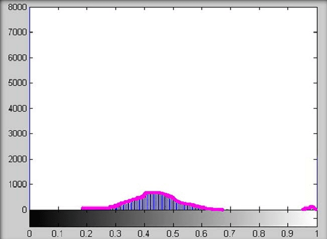Click the magenta curve tail near 0.65
327x239 pixels.
pyautogui.click(x=216, y=209)
